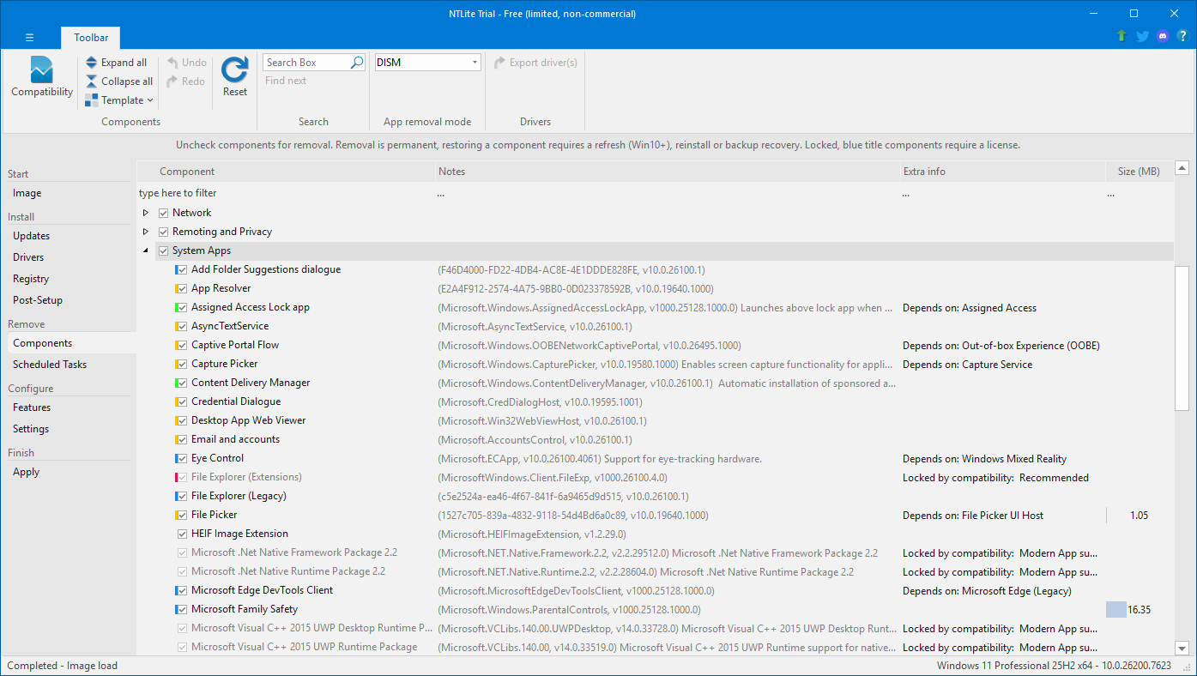Click the search magnifier icon
Screen dimensions: 1197x676
click(358, 63)
